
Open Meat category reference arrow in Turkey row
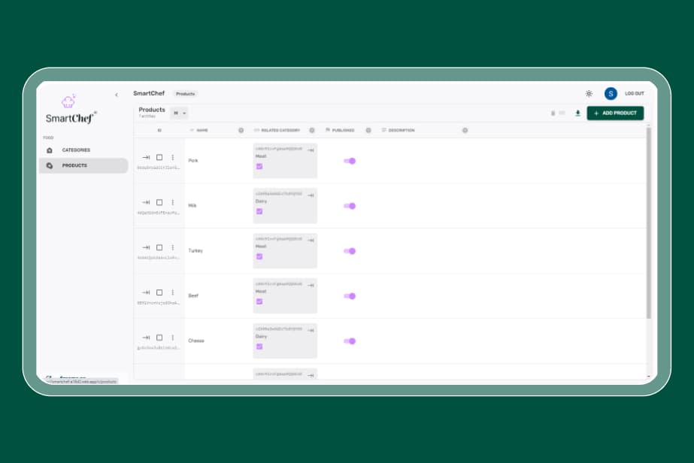coord(311,241)
